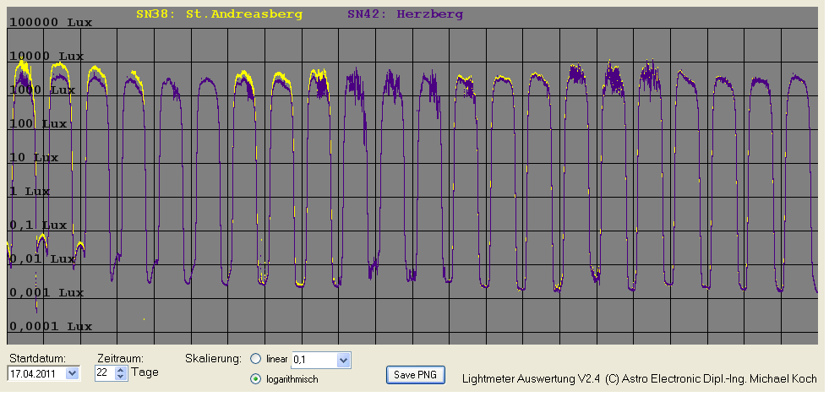Click the Startdatum: label

(x=37, y=359)
